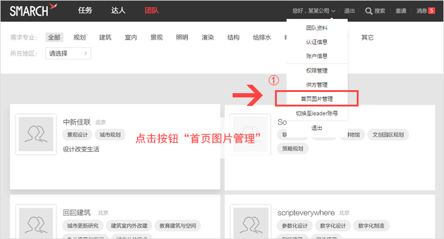
Task: Click the 邀请 link
Action: pos(400,11)
